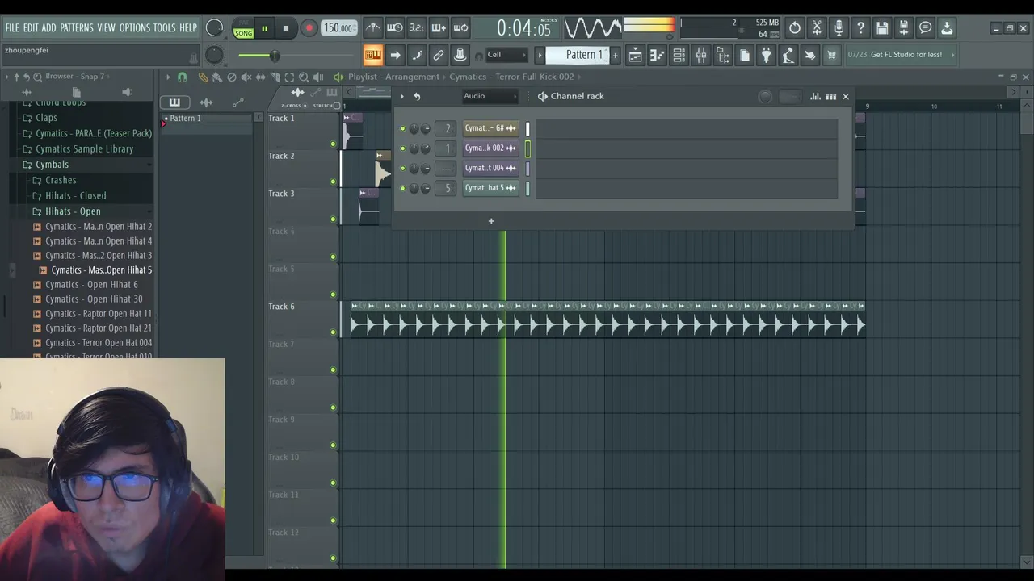This screenshot has height=581, width=1034.
Task: Open the plugin picker plug icon
Action: 767,55
